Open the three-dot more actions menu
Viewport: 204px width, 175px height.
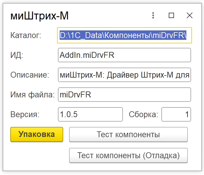[x=153, y=15]
